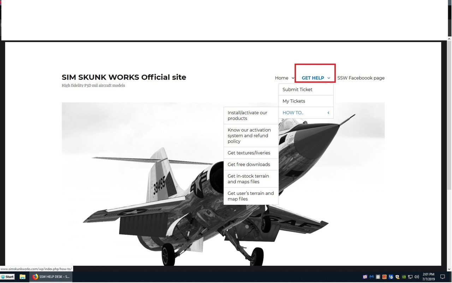Open the GET HELP menu item
452x283 pixels.
[313, 78]
